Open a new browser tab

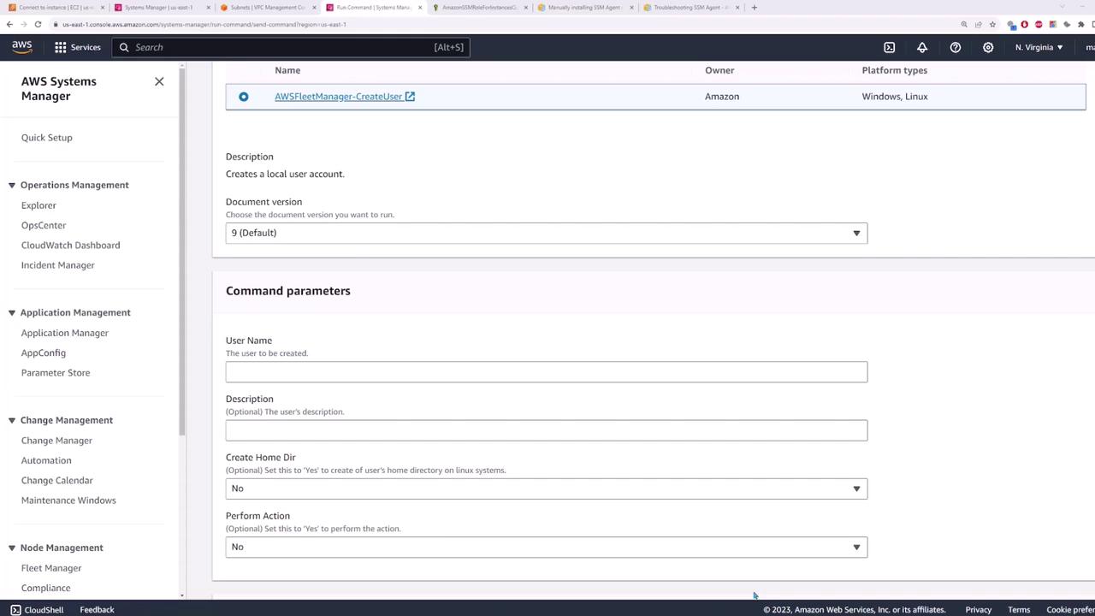click(x=754, y=8)
